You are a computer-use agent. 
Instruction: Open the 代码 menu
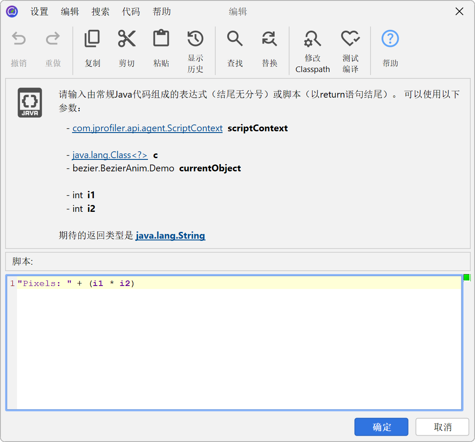[131, 12]
